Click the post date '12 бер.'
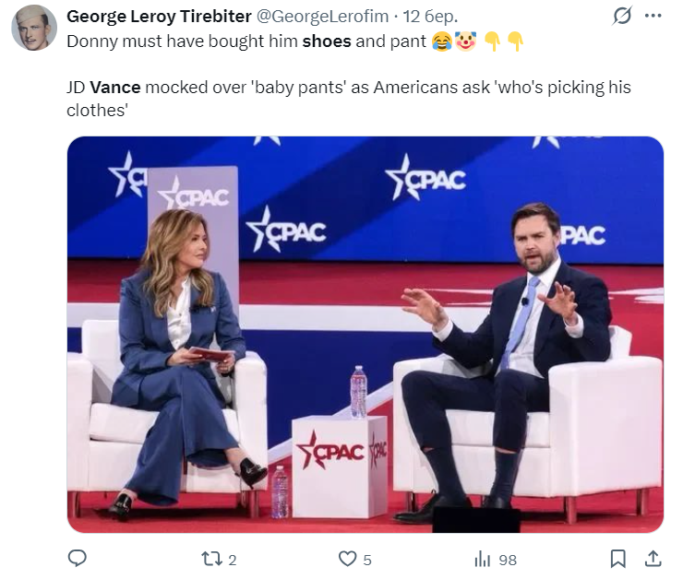This screenshot has height=579, width=683. (x=431, y=17)
